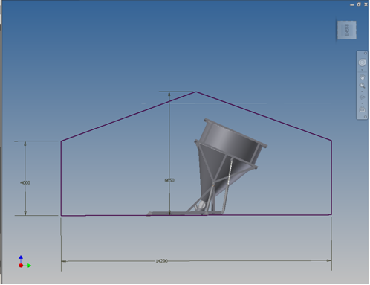Click the Look At view icon
The width and height of the screenshot is (370, 285).
point(362,109)
